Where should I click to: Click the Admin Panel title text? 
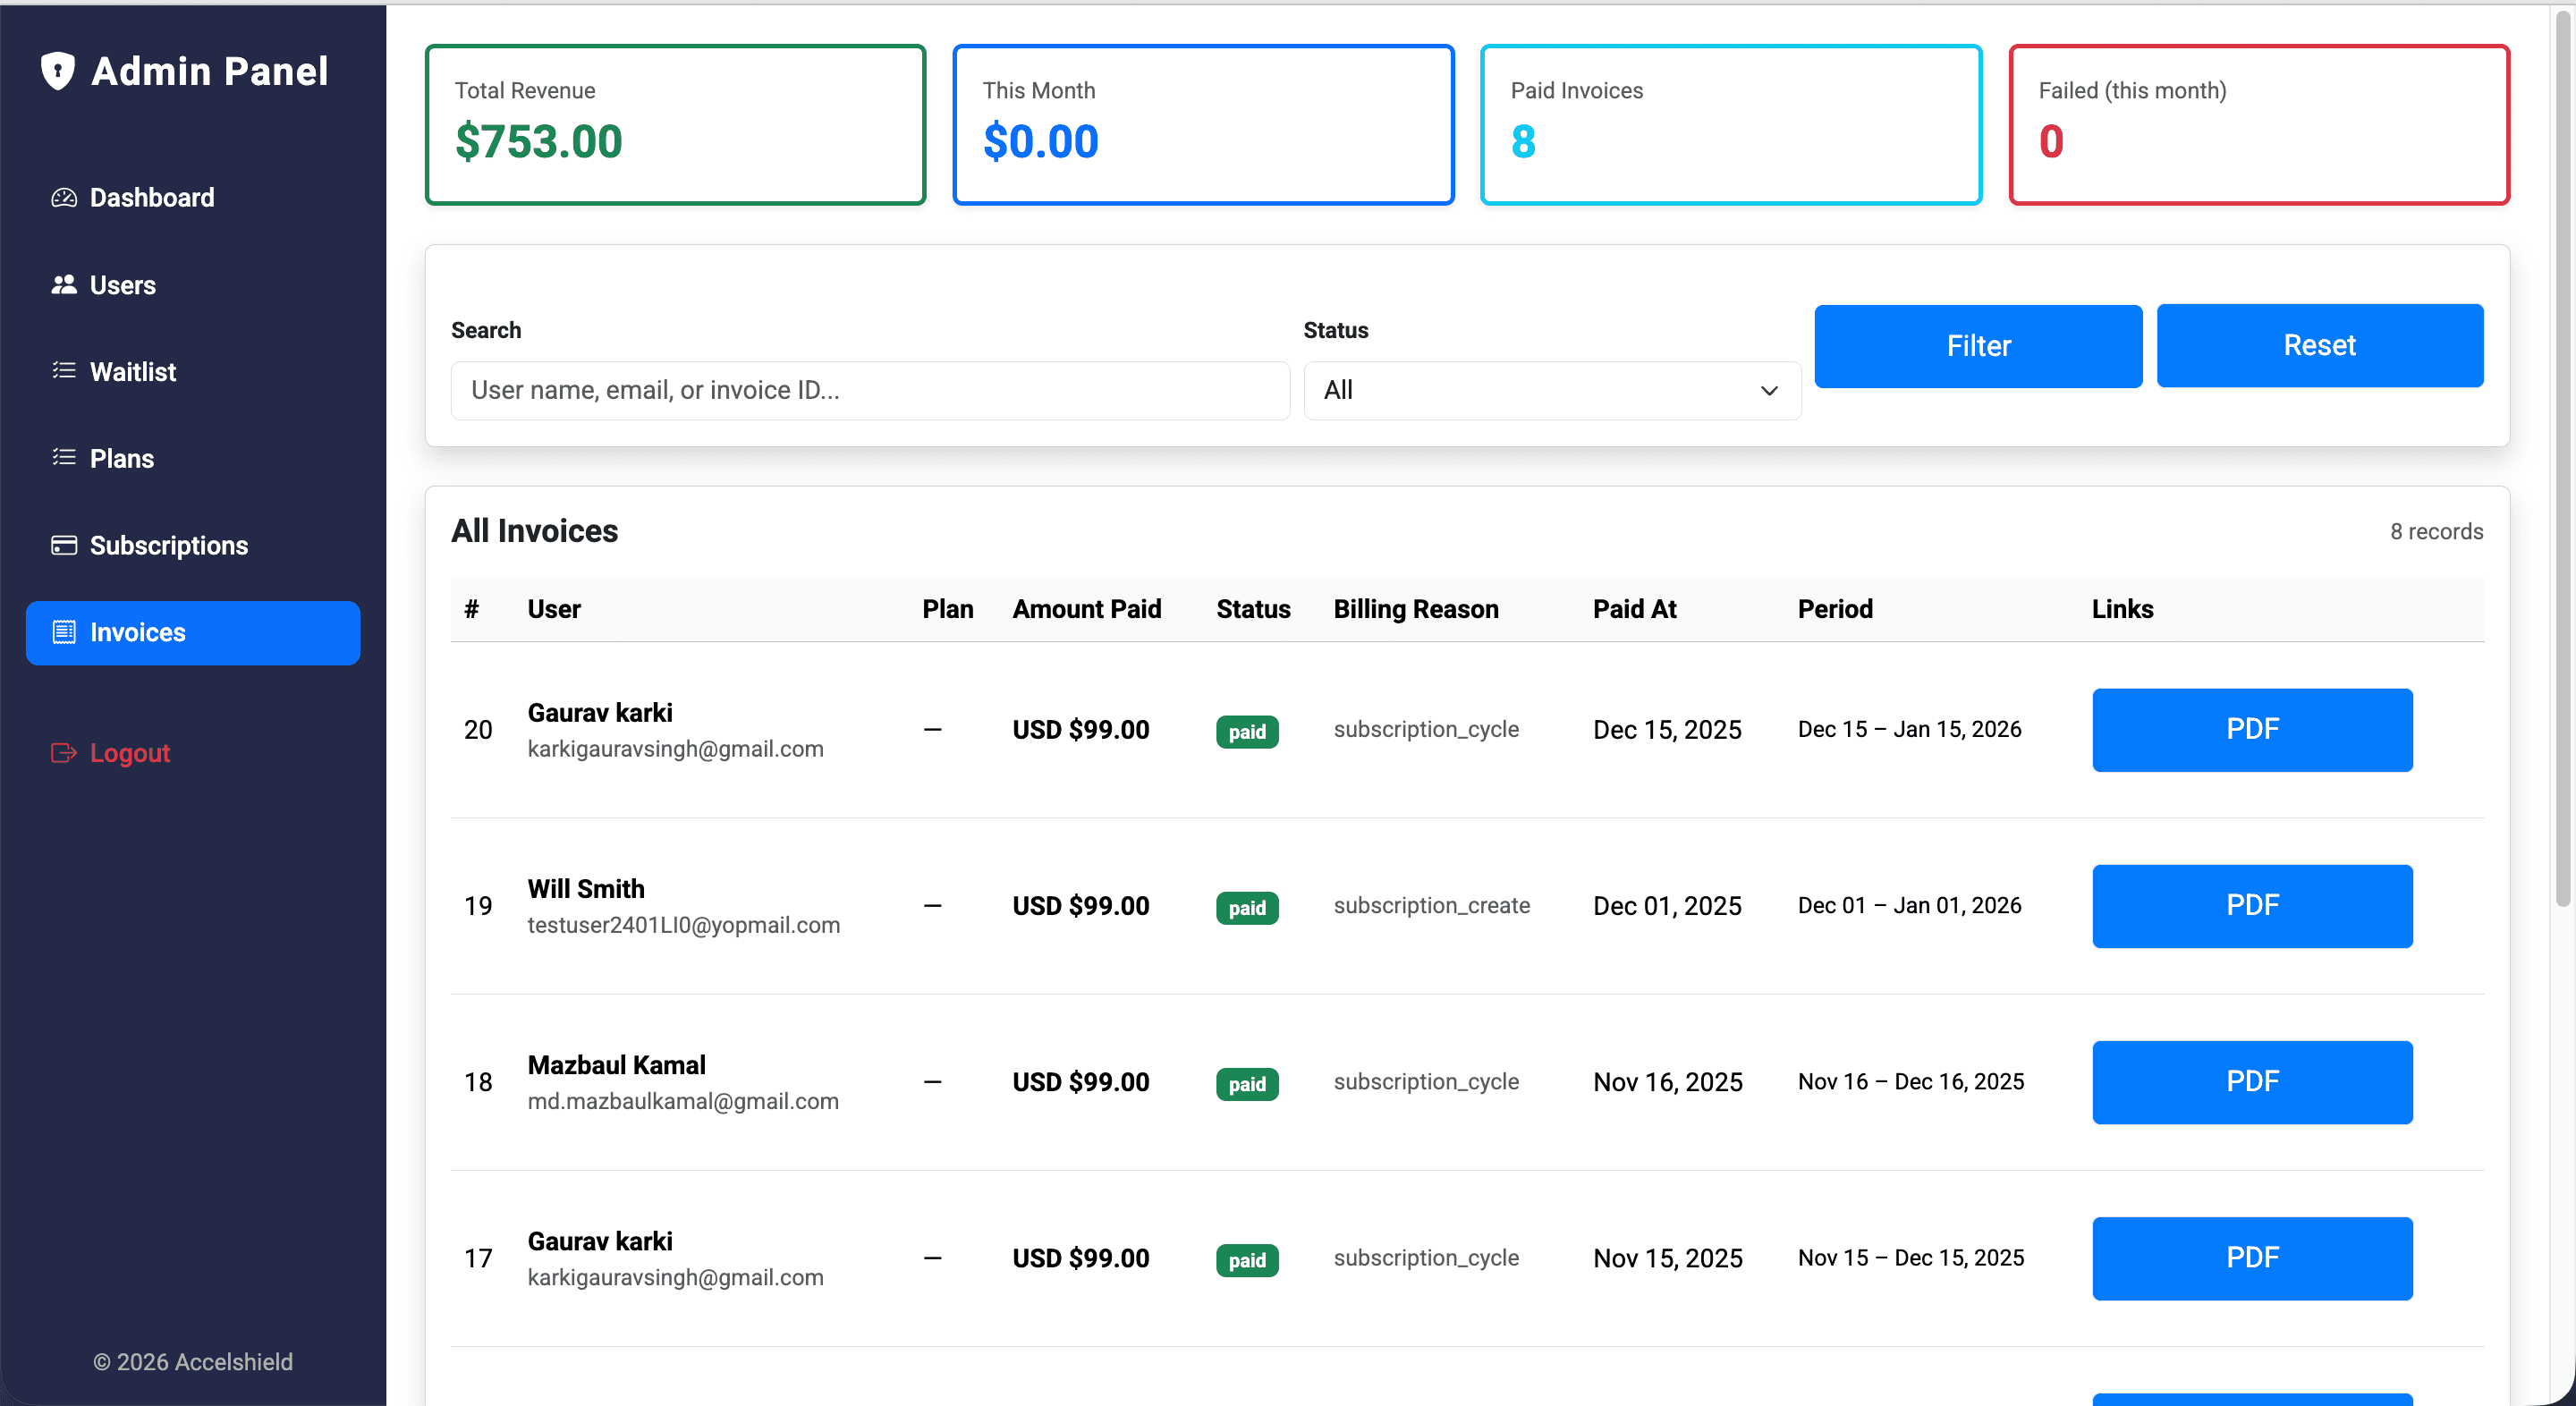coord(210,71)
